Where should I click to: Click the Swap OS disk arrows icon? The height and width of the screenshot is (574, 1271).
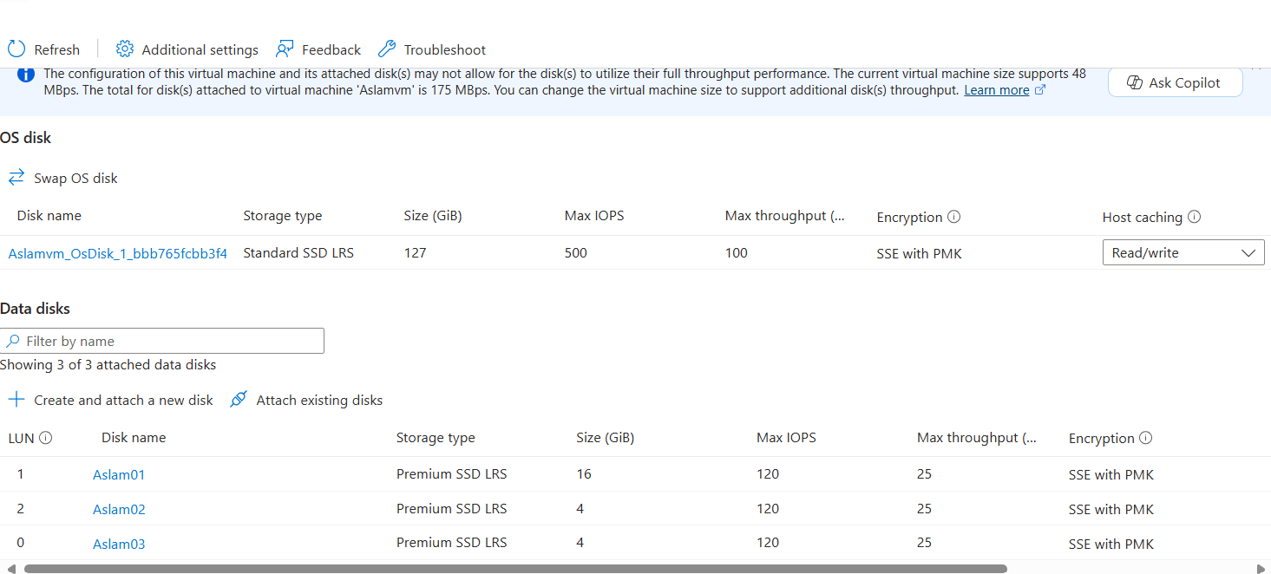pyautogui.click(x=16, y=178)
